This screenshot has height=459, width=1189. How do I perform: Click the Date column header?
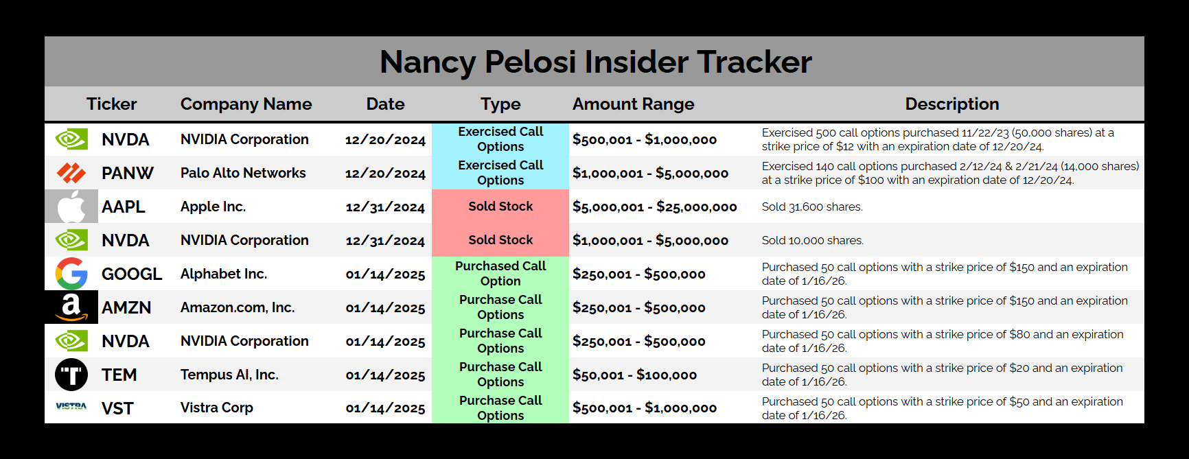385,104
